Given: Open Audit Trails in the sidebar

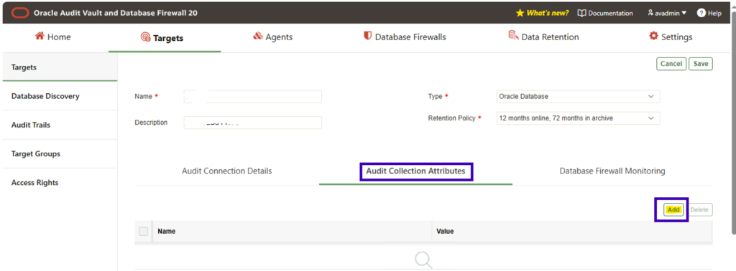Looking at the screenshot, I should click(x=60, y=125).
